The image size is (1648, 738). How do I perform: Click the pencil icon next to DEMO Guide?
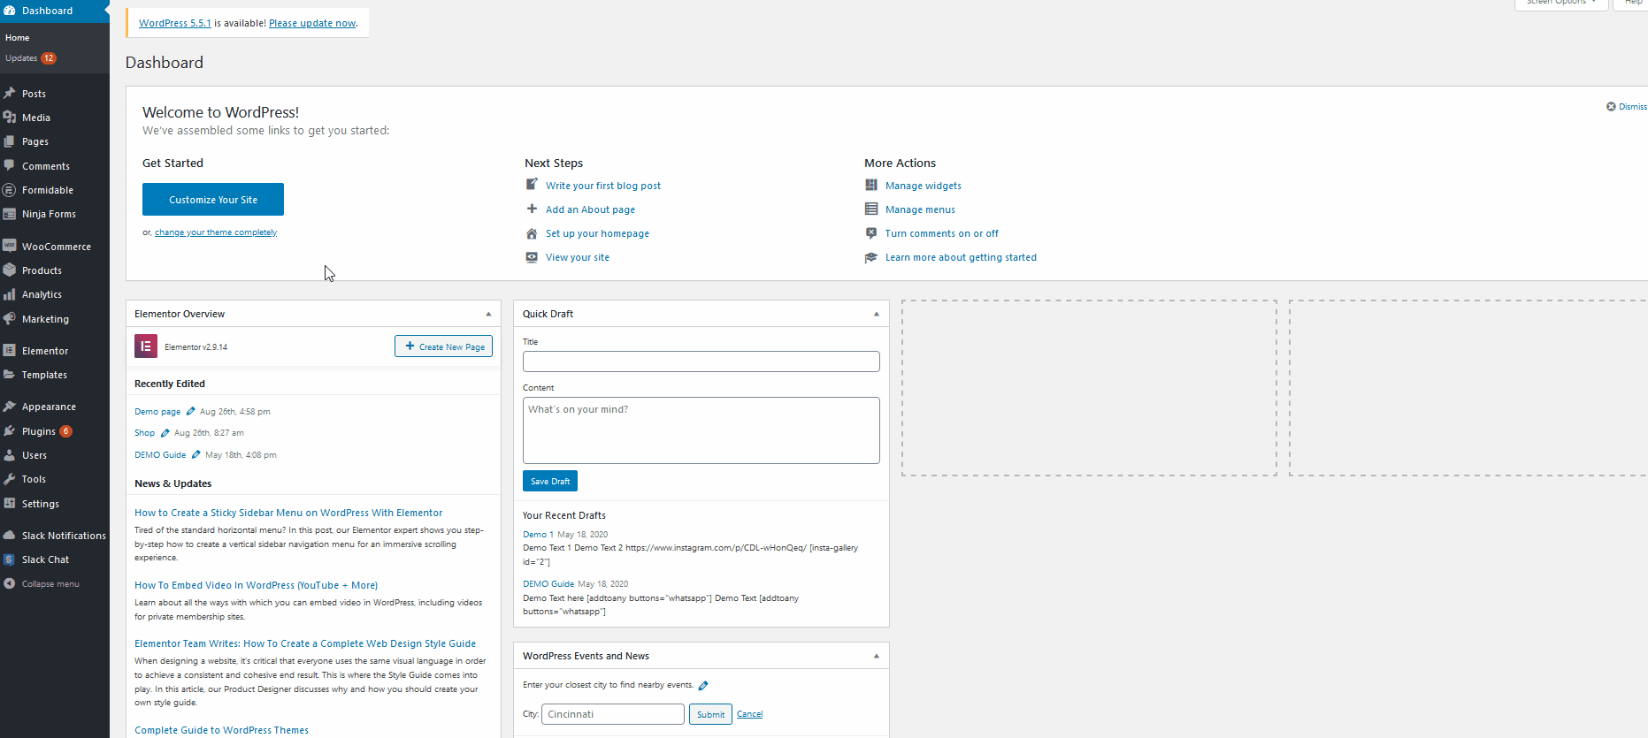[x=195, y=454]
